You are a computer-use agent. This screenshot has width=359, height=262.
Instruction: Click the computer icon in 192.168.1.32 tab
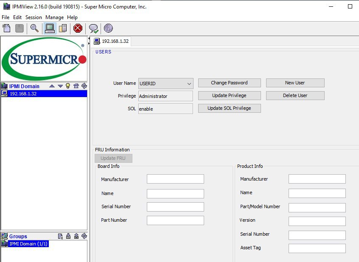click(x=97, y=41)
